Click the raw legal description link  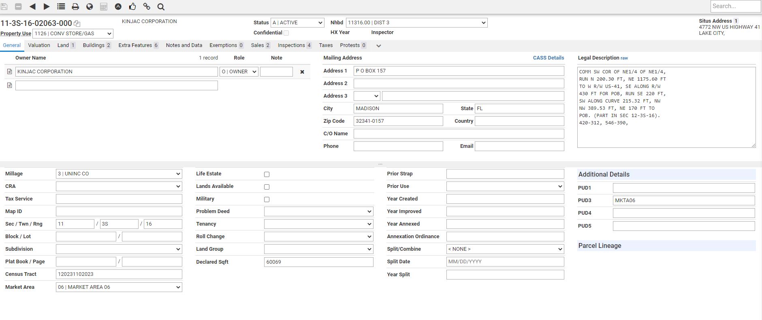click(x=624, y=58)
